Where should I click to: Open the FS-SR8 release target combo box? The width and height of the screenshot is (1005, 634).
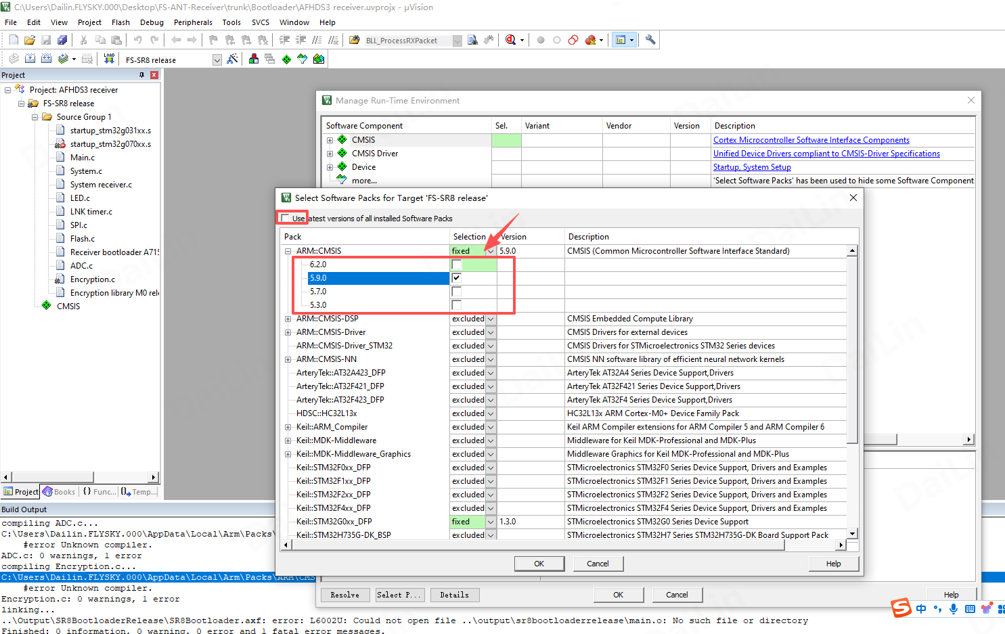(x=217, y=60)
